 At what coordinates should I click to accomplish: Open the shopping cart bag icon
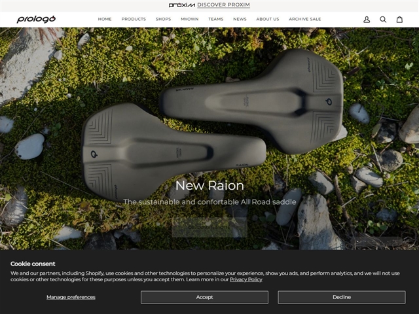click(399, 20)
